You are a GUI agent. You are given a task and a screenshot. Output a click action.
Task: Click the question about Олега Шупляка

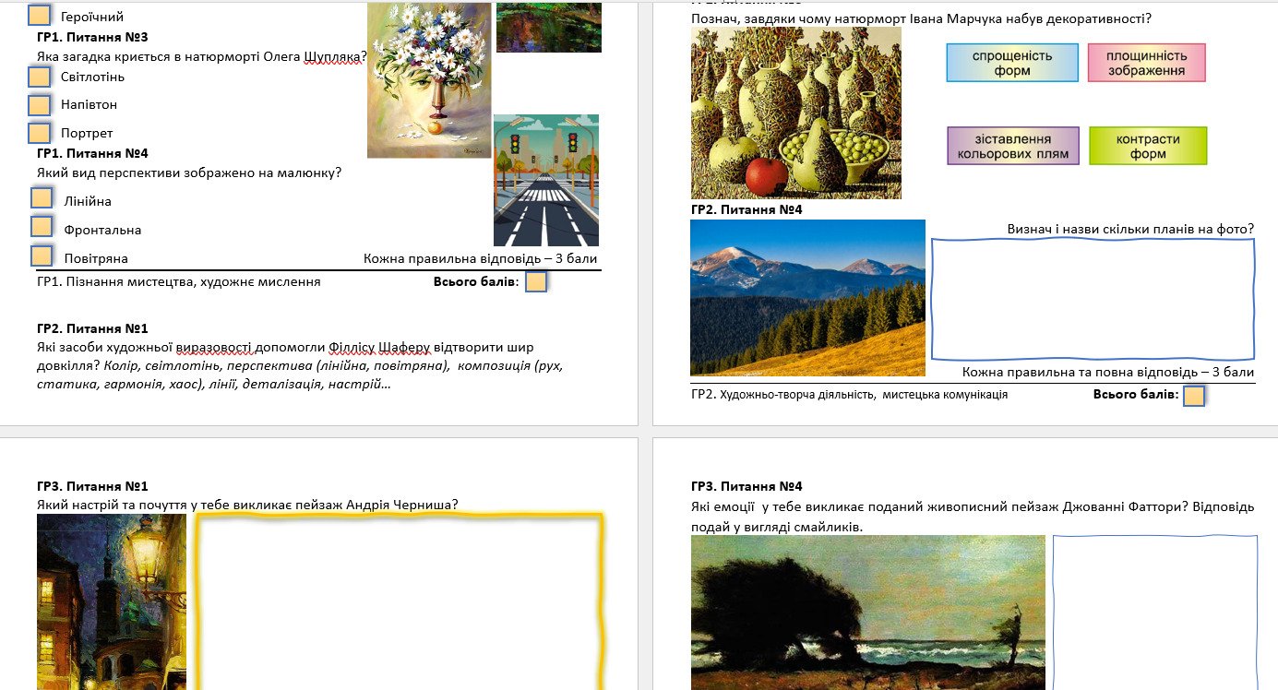202,56
